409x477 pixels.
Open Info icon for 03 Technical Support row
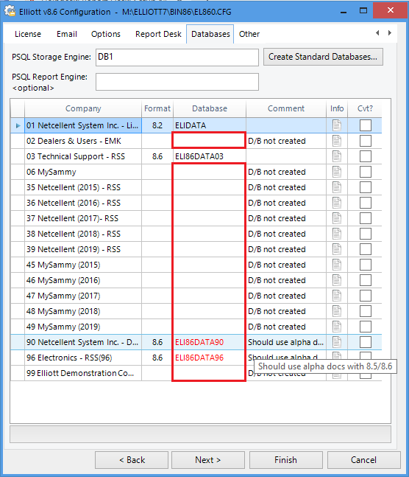337,156
